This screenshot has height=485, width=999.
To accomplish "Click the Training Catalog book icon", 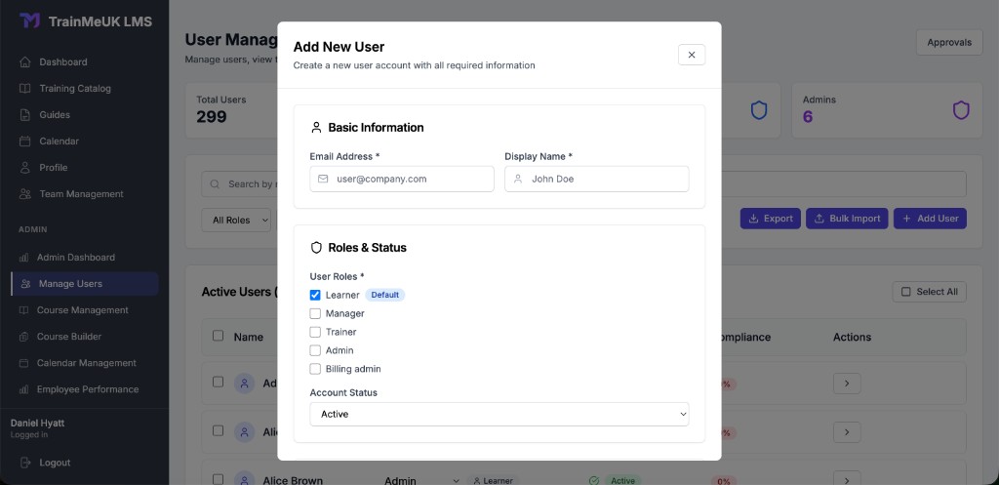I will (24, 89).
